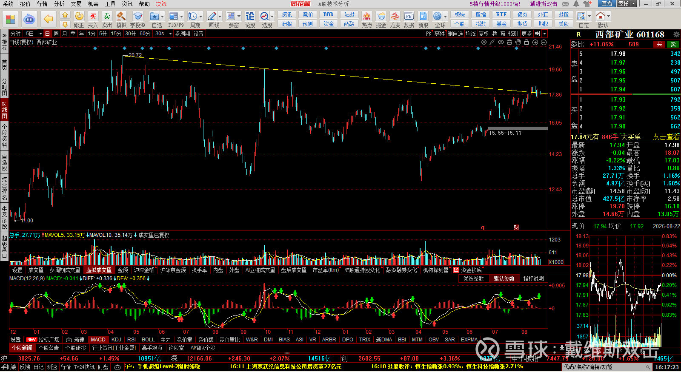Open the 选股 stock picker dropdown arrow

(x=272, y=17)
